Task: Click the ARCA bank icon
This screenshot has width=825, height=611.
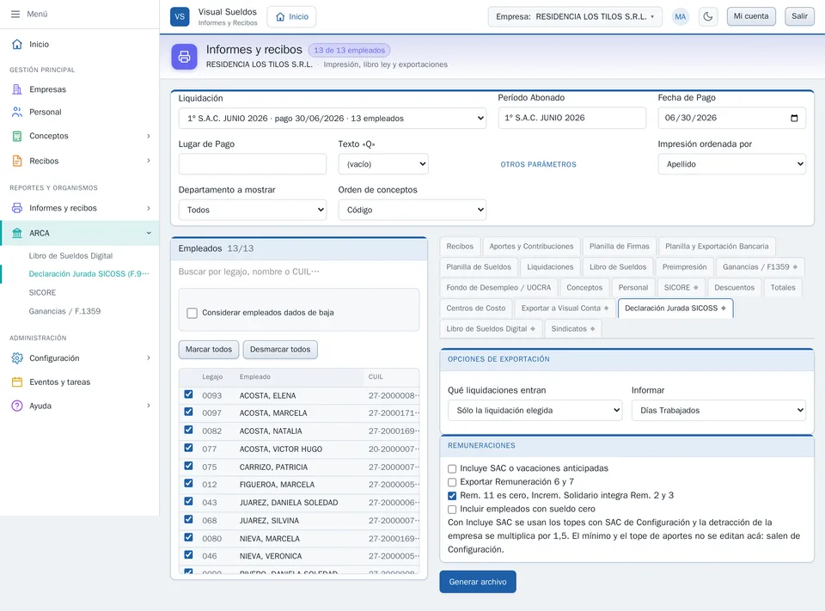Action: 17,233
